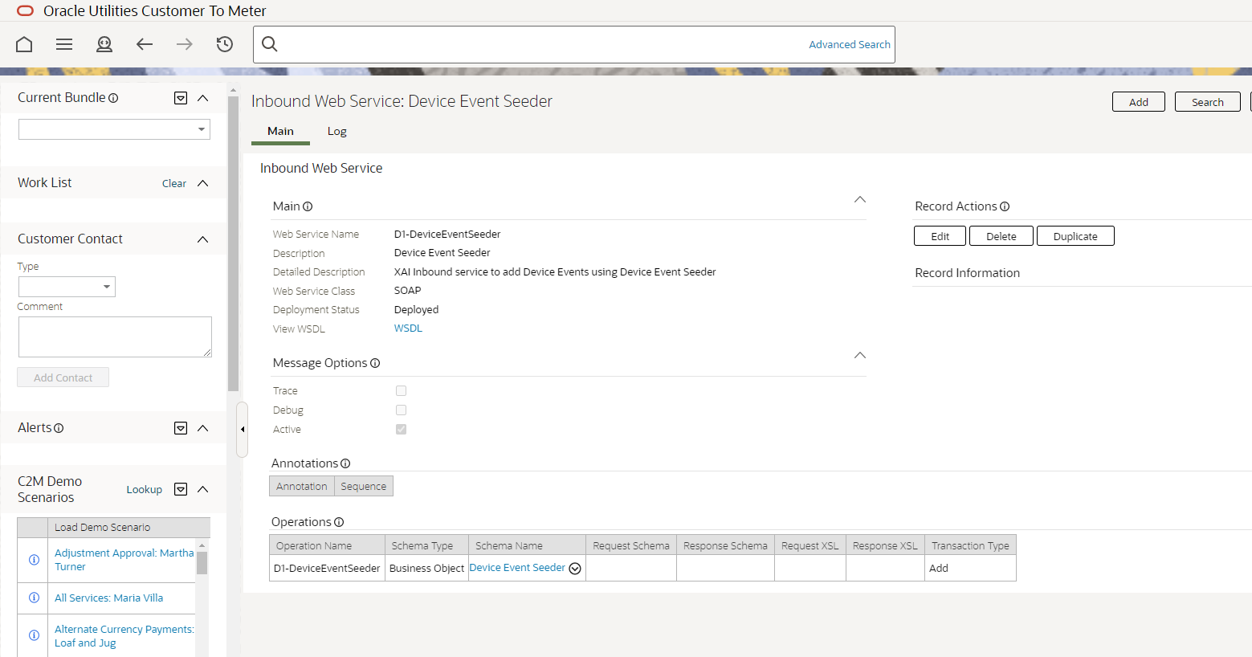Click the Search button
Screen dimensions: 1252x657
point(1208,102)
